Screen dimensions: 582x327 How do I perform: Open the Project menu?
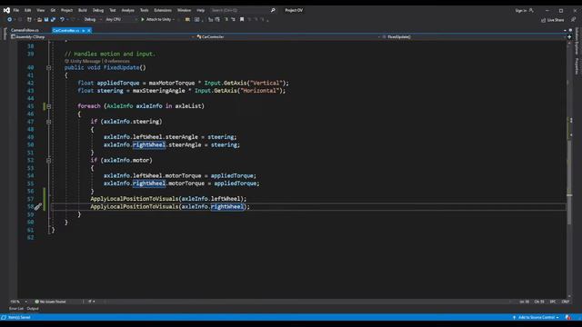(66, 10)
